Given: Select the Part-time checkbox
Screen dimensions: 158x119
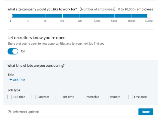Looking at the screenshot, I should click(58, 97).
